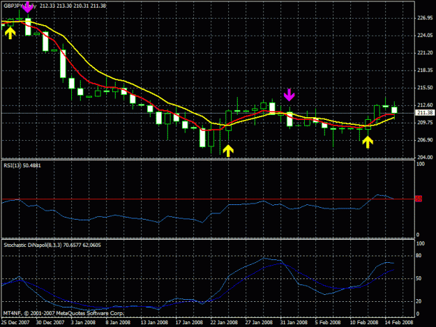The width and height of the screenshot is (436, 327).
Task: Click the highlighted 211.38 current price tag
Action: [425, 112]
